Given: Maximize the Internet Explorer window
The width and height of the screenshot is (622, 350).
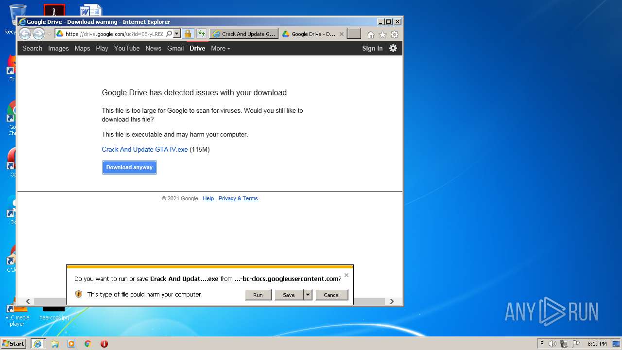Looking at the screenshot, I should 388,22.
